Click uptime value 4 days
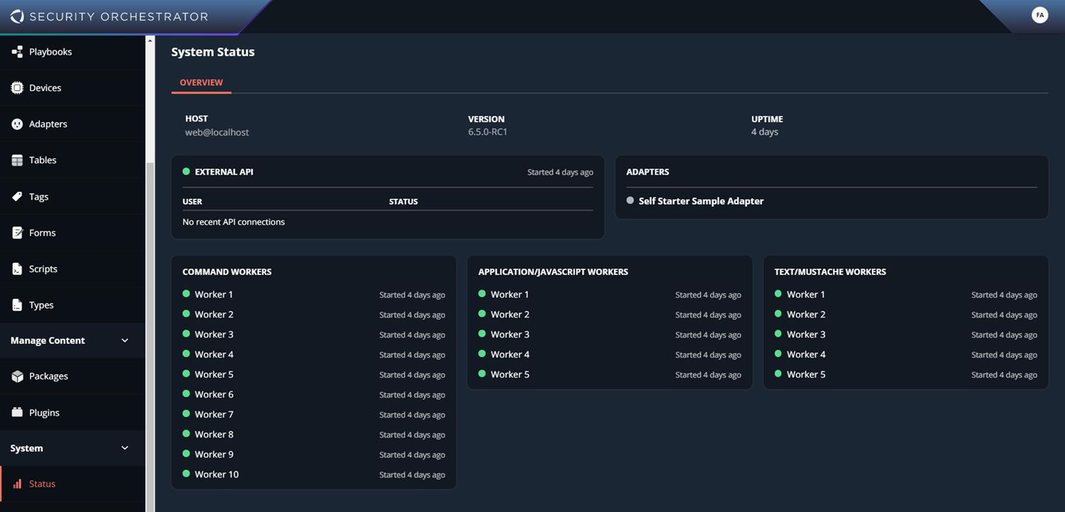 (x=765, y=132)
